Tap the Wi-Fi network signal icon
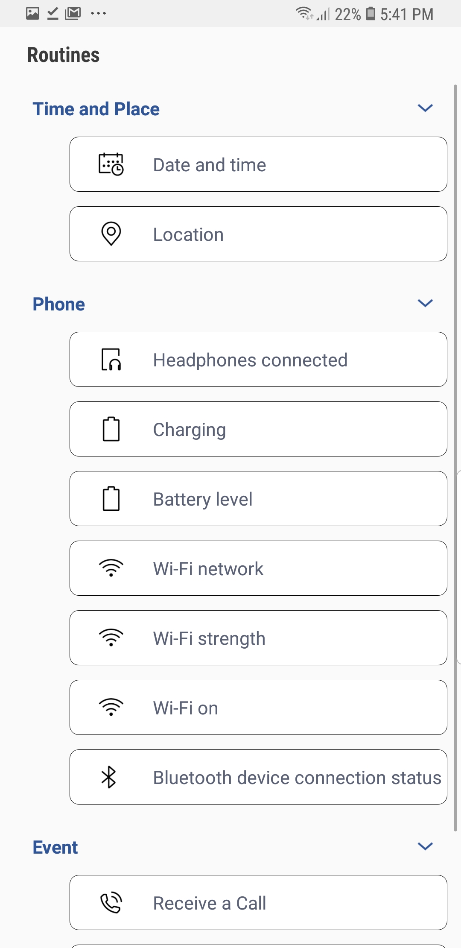The height and width of the screenshot is (948, 461). click(x=111, y=568)
